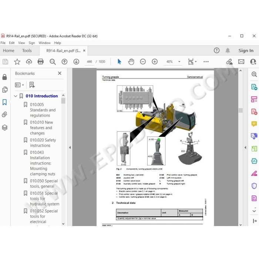259x259 pixels.
Task: Go to previous page arrow
Action: (64, 62)
